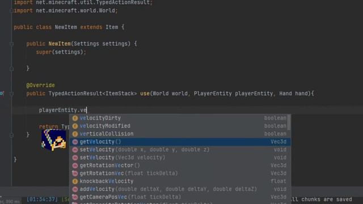Click fold end marker of constructor
Image resolution: width=363 pixels, height=204 pixels.
11,69
